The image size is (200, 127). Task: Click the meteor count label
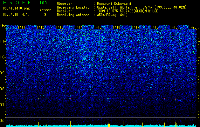[45, 10]
